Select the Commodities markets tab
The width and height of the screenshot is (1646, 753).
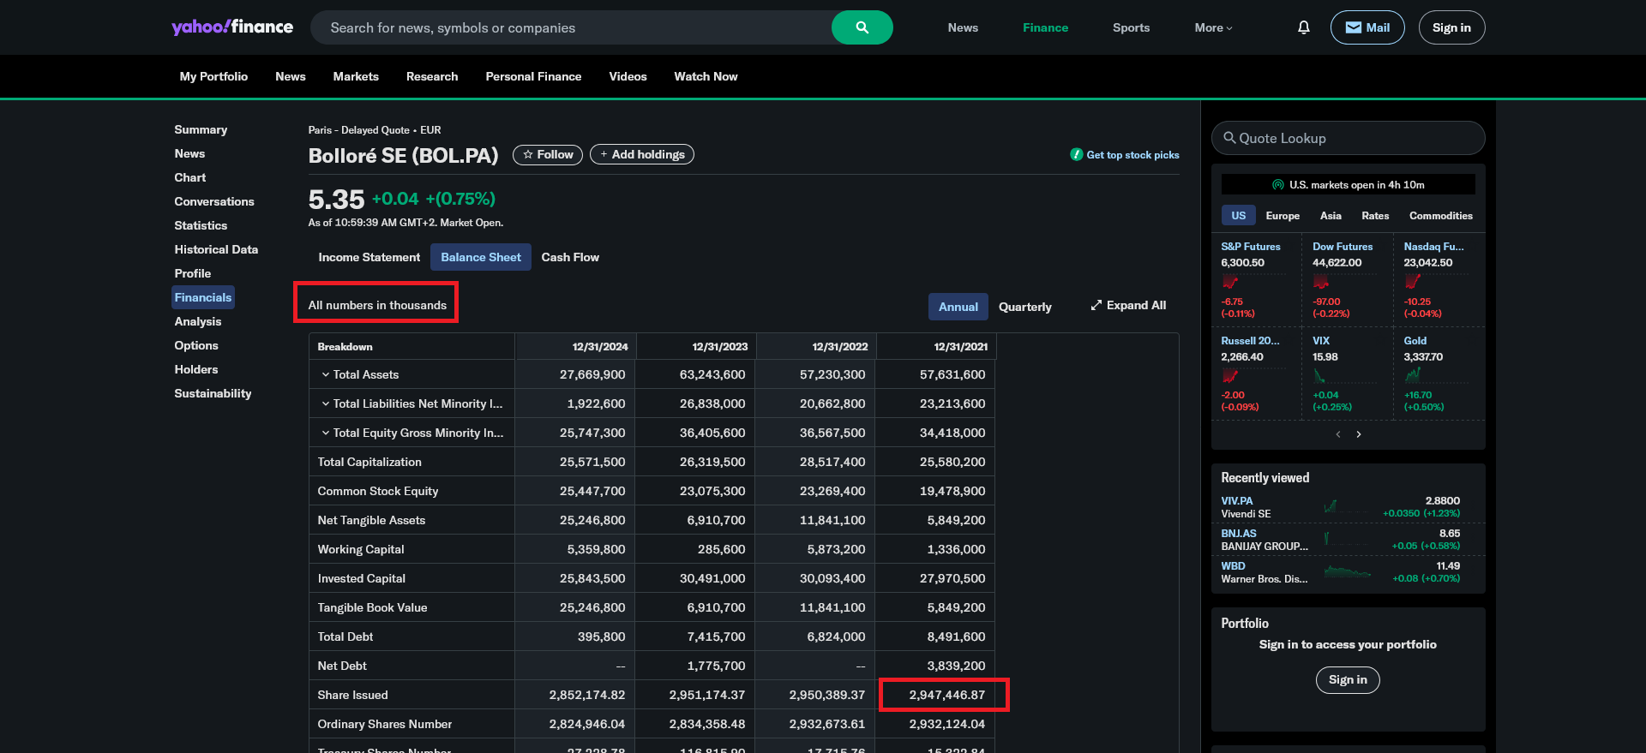(1441, 216)
